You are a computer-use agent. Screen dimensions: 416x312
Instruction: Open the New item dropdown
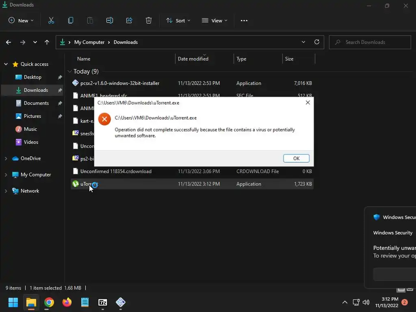[21, 20]
